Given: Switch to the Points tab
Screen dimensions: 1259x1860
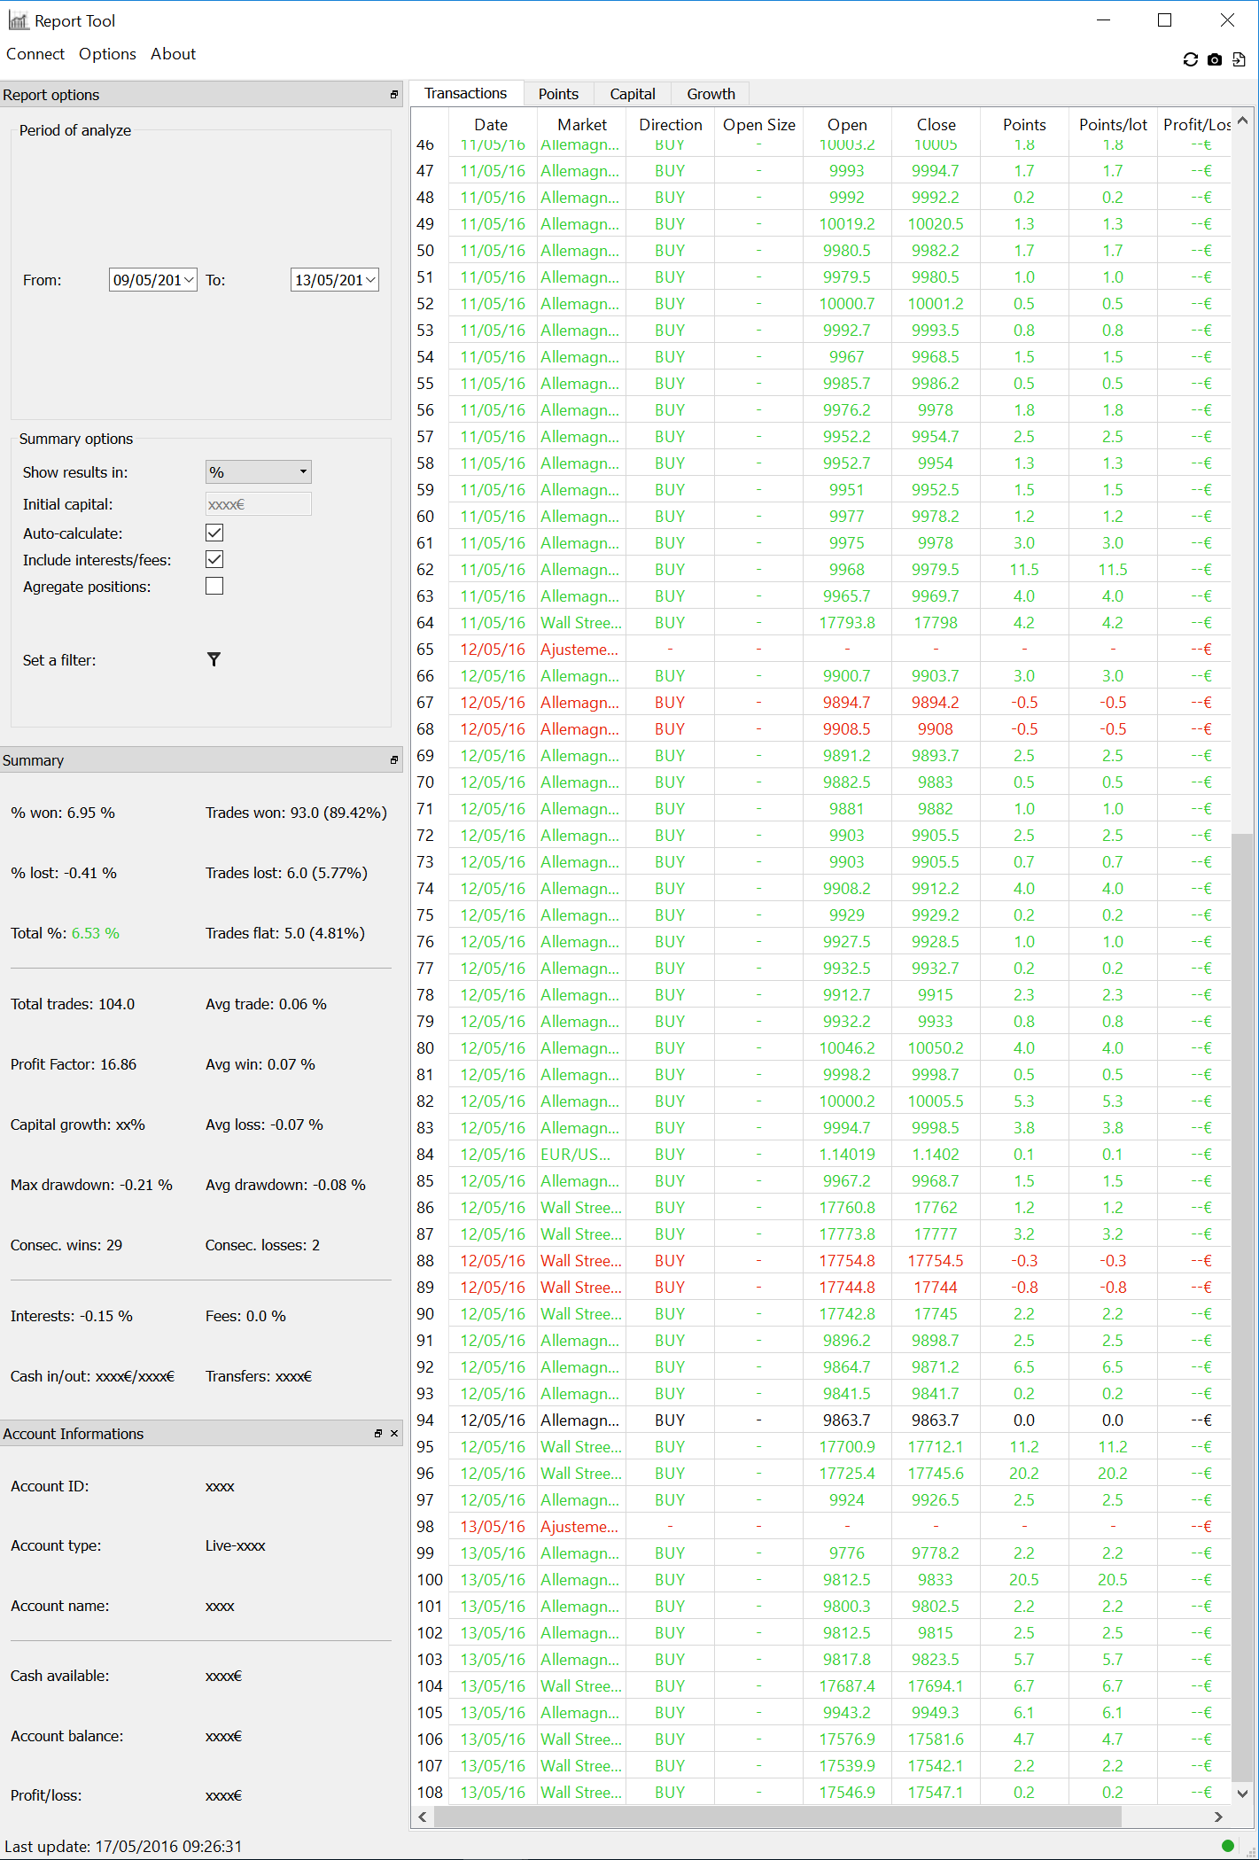Looking at the screenshot, I should coord(558,94).
